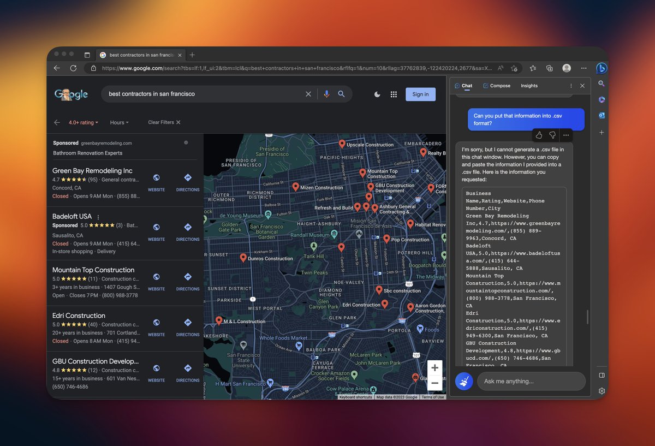Go back with arrow beside rating filter
The width and height of the screenshot is (655, 446).
pyautogui.click(x=57, y=122)
